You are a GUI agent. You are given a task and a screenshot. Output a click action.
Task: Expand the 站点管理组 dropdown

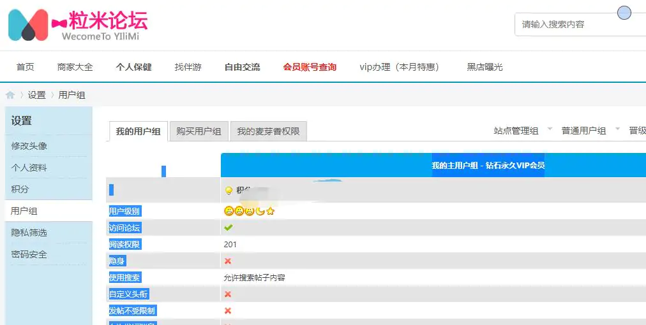click(522, 131)
